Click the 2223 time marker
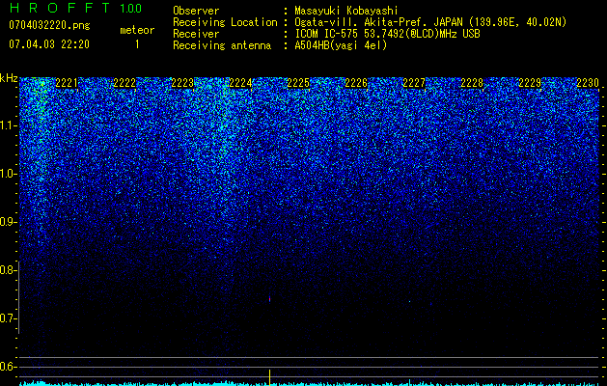The height and width of the screenshot is (386, 607). pyautogui.click(x=182, y=83)
